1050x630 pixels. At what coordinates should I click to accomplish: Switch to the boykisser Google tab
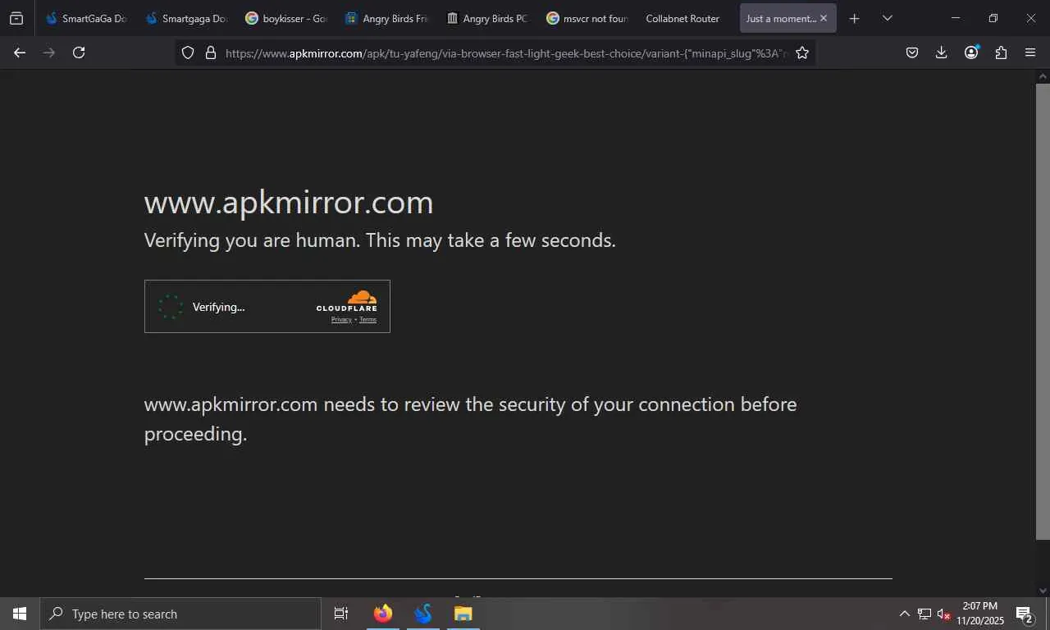pyautogui.click(x=286, y=18)
